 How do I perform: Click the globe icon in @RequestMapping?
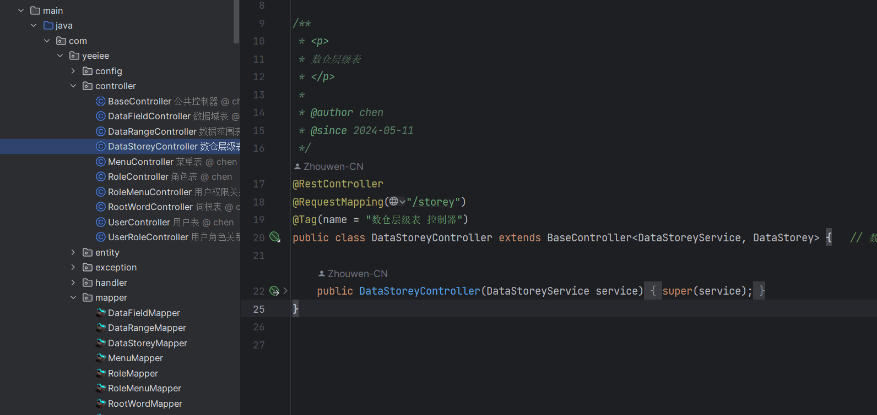pyautogui.click(x=394, y=202)
